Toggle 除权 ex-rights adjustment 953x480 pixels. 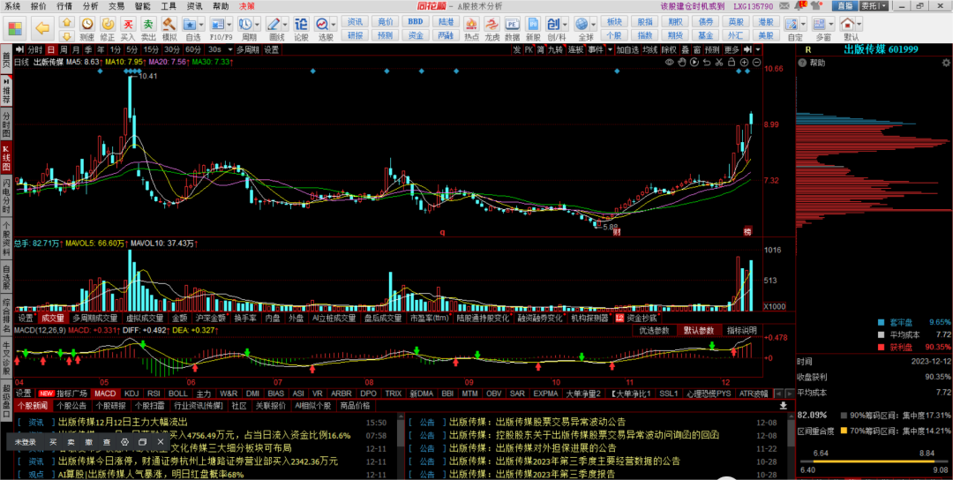coord(669,49)
